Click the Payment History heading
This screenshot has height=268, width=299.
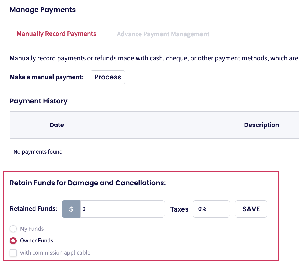click(x=38, y=101)
